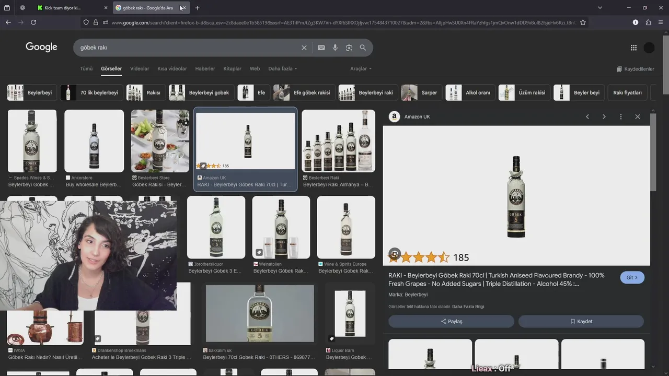Click the Git button in preview

tap(632, 277)
